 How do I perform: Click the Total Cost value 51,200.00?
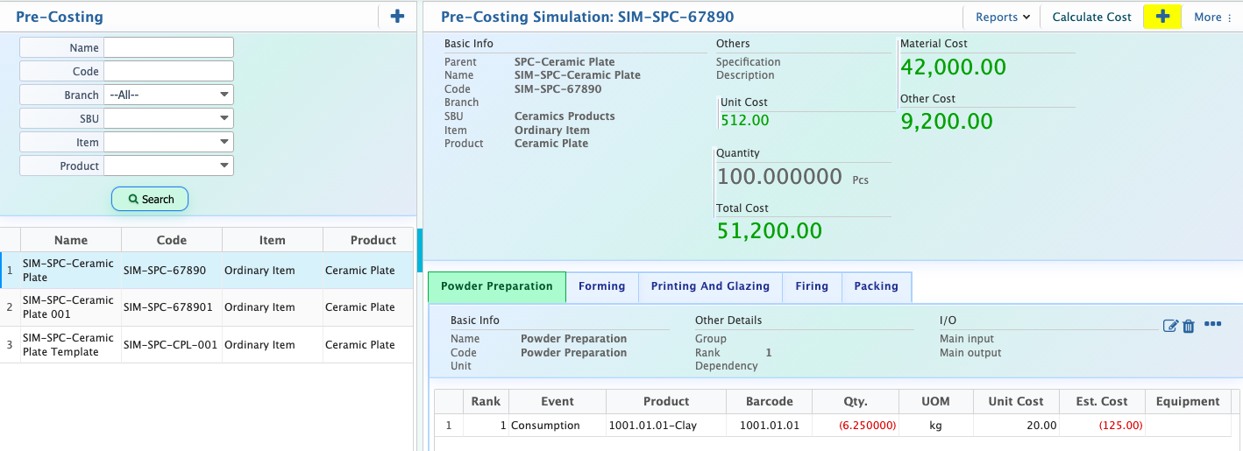pos(770,231)
